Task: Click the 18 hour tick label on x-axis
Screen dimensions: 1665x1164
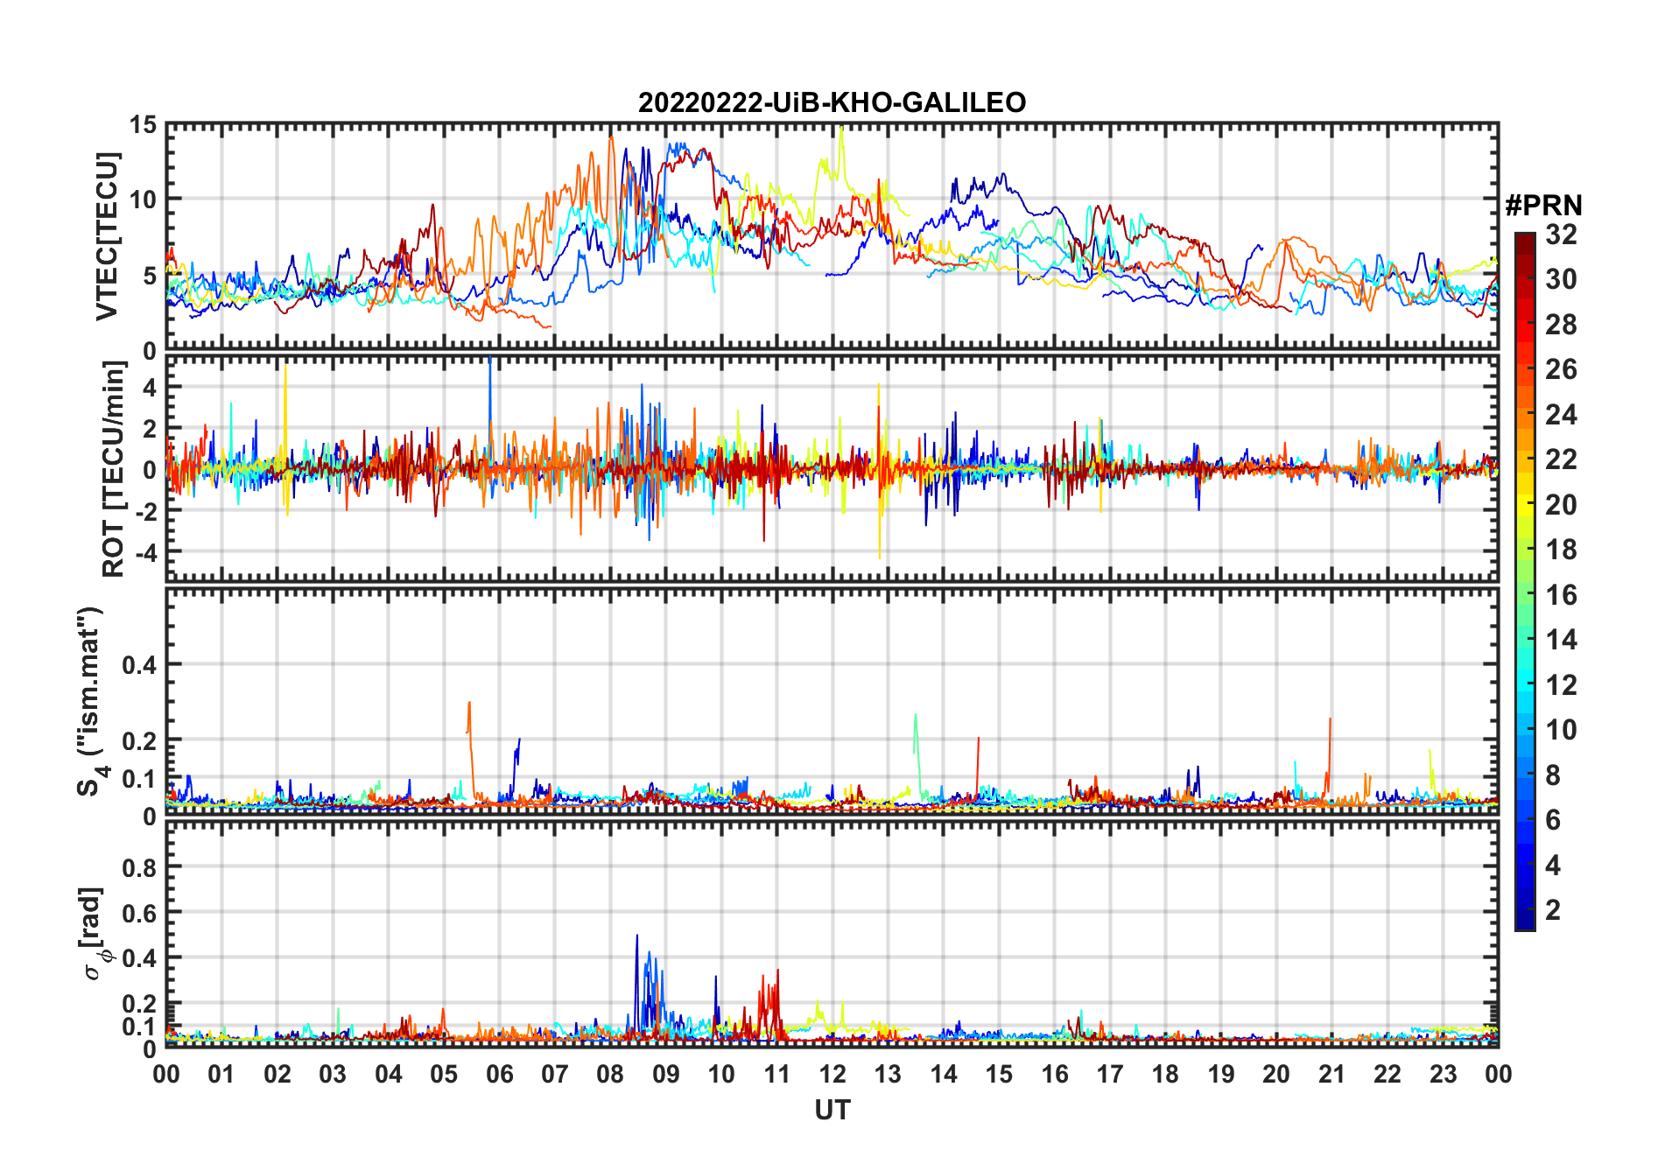Action: click(x=1165, y=1074)
